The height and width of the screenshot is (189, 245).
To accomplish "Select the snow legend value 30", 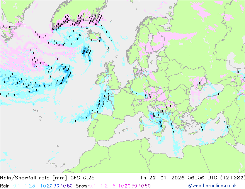I will (x=134, y=186).
